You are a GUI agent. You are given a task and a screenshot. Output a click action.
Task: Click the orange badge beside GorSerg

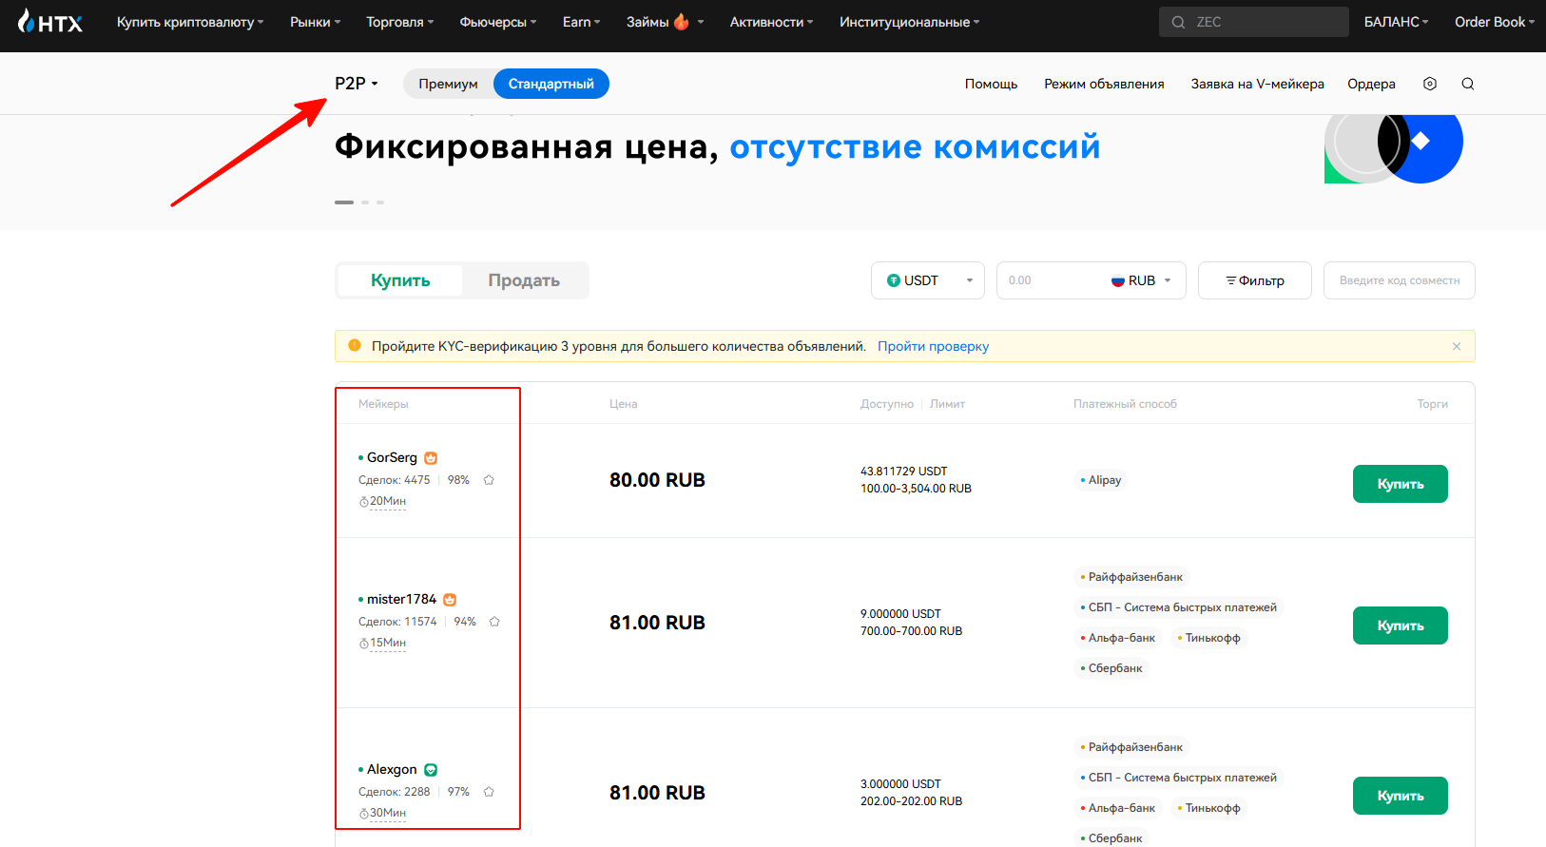tap(431, 458)
